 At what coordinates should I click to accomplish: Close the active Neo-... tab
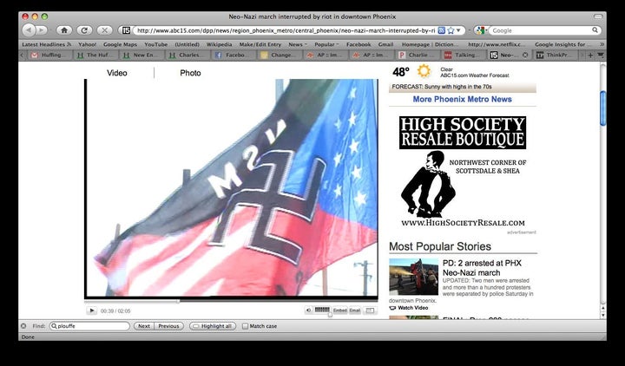coord(525,56)
